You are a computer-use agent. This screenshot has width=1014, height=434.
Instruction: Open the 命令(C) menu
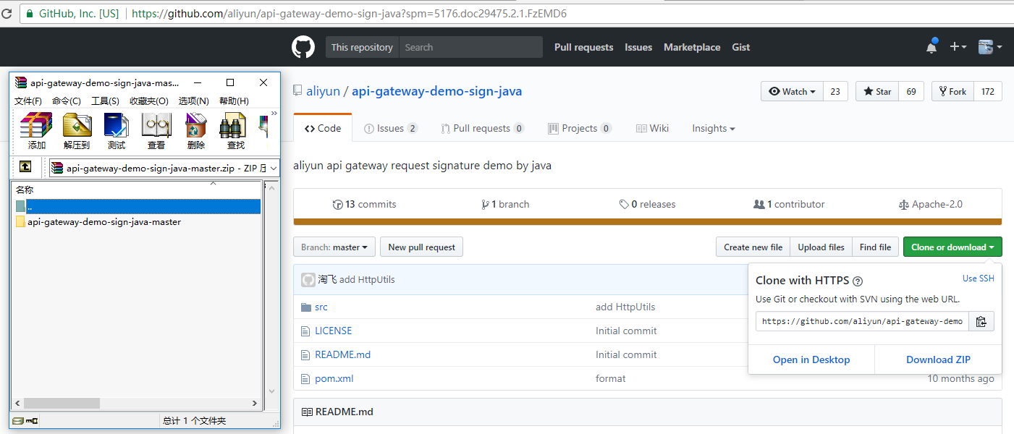tap(67, 101)
